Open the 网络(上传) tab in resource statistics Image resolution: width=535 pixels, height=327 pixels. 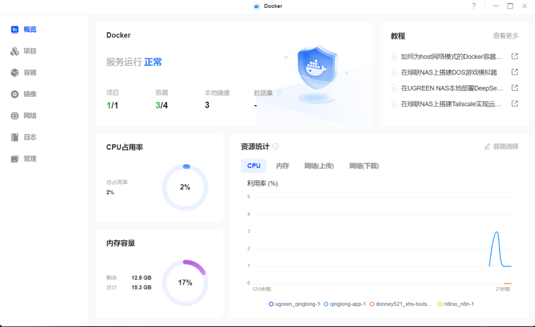[x=319, y=165]
